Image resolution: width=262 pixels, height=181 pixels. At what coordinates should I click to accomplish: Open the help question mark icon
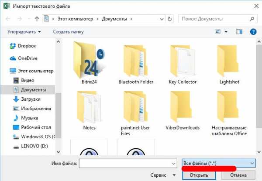[x=253, y=32]
